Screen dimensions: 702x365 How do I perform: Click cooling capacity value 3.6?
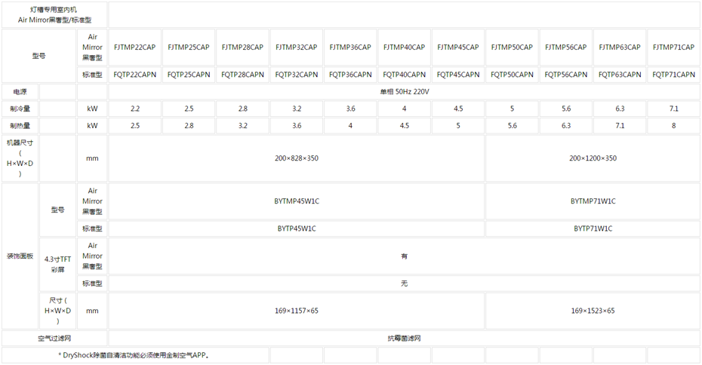(350, 109)
